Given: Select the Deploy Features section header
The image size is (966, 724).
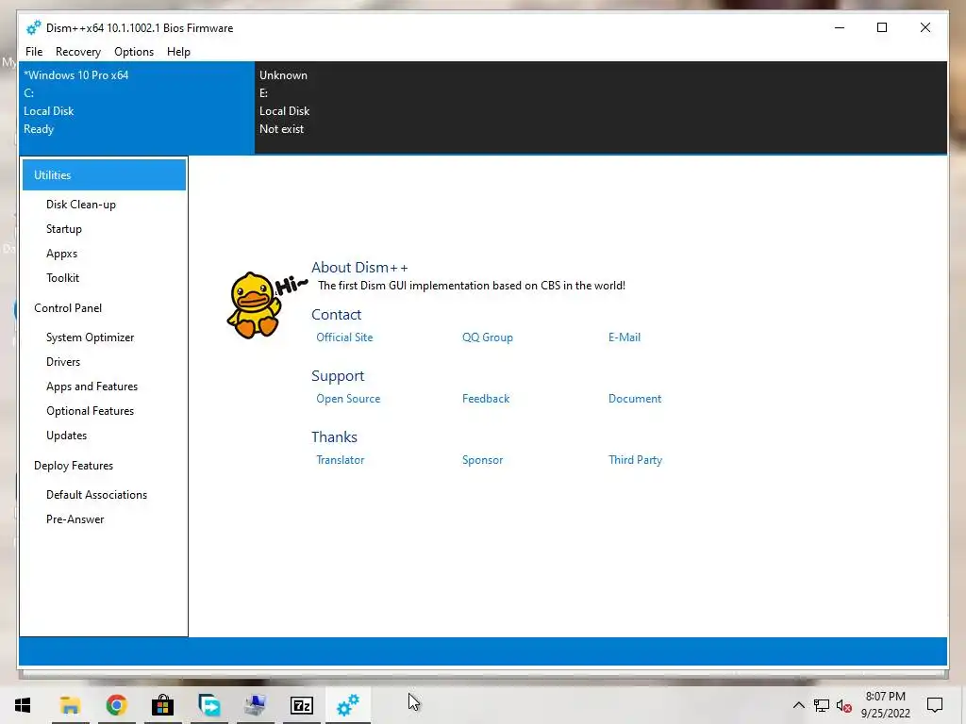Looking at the screenshot, I should tap(74, 466).
